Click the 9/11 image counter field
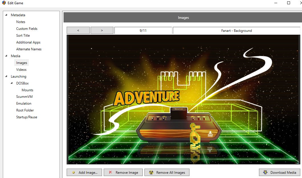Image resolution: width=302 pixels, height=178 pixels. [x=143, y=30]
